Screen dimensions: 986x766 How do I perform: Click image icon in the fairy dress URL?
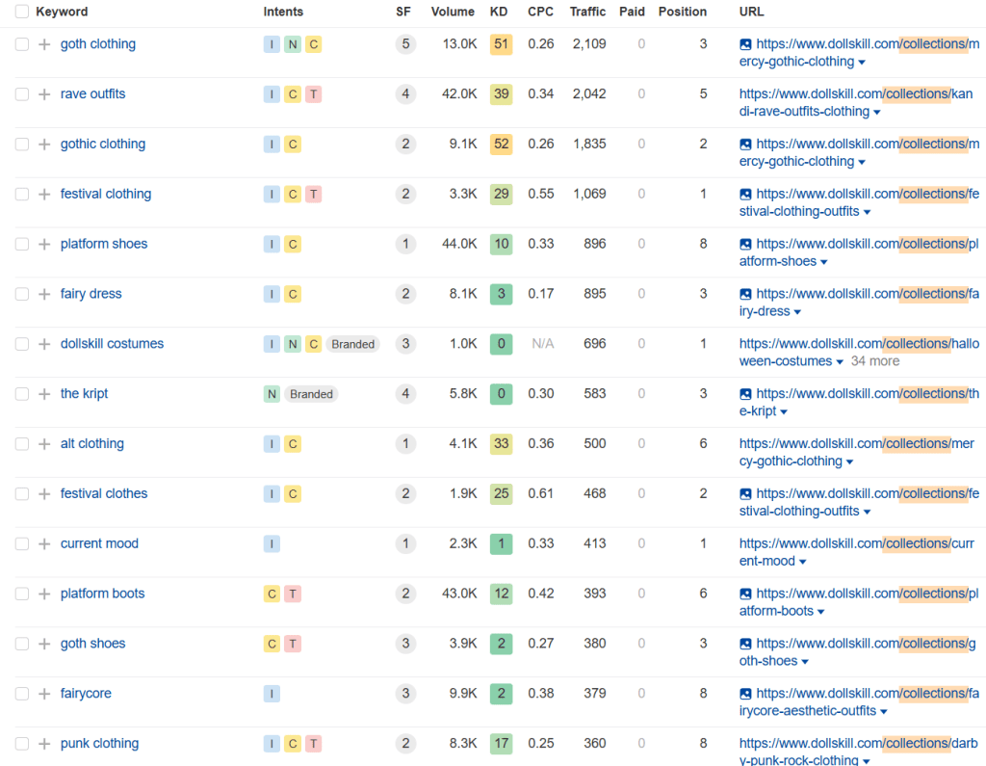click(x=745, y=294)
